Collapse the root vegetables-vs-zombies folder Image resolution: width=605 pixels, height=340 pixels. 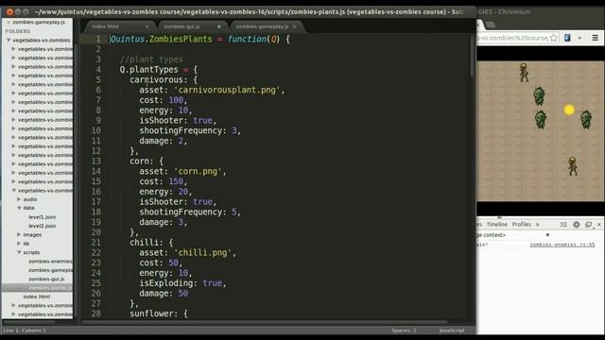point(9,40)
